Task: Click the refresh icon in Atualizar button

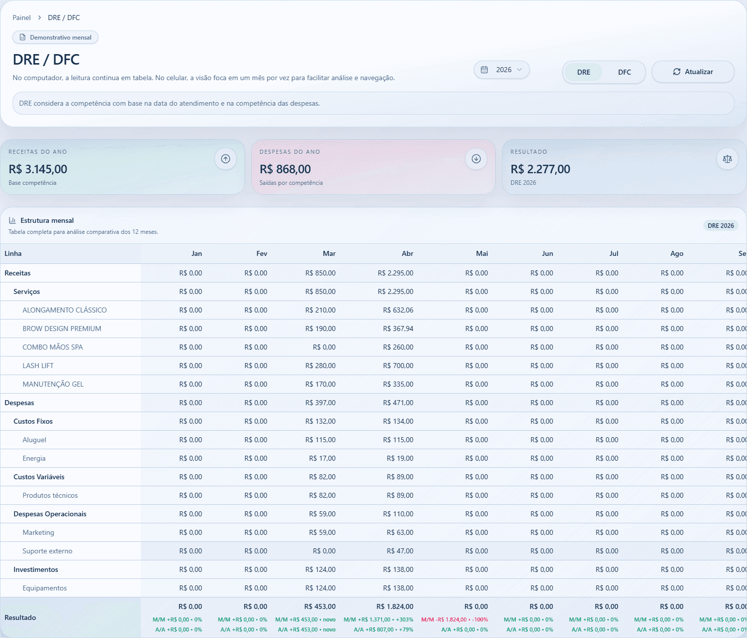Action: [677, 72]
